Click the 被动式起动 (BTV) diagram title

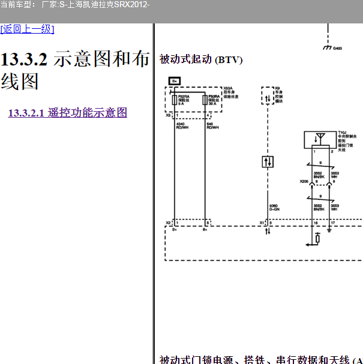(x=201, y=59)
